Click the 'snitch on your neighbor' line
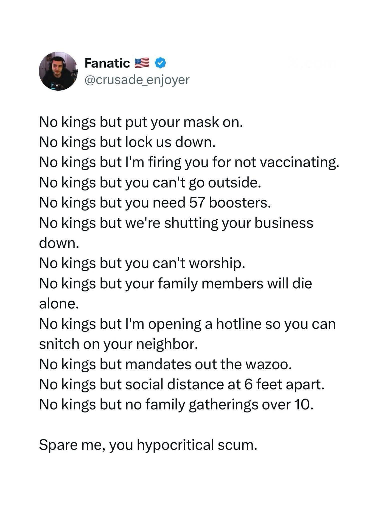This screenshot has height=513, width=384. (x=118, y=344)
